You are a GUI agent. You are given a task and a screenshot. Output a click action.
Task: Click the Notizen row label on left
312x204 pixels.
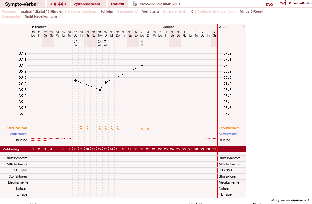click(x=22, y=188)
